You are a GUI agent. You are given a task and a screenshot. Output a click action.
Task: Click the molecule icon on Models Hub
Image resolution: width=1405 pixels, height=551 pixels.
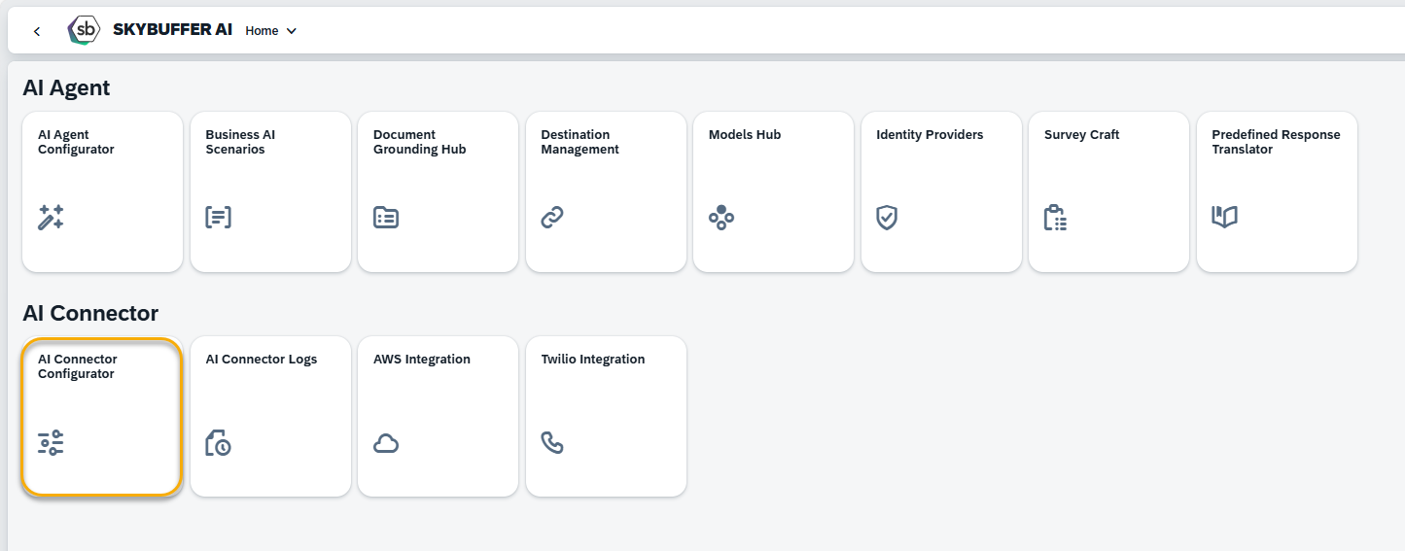[x=721, y=218]
